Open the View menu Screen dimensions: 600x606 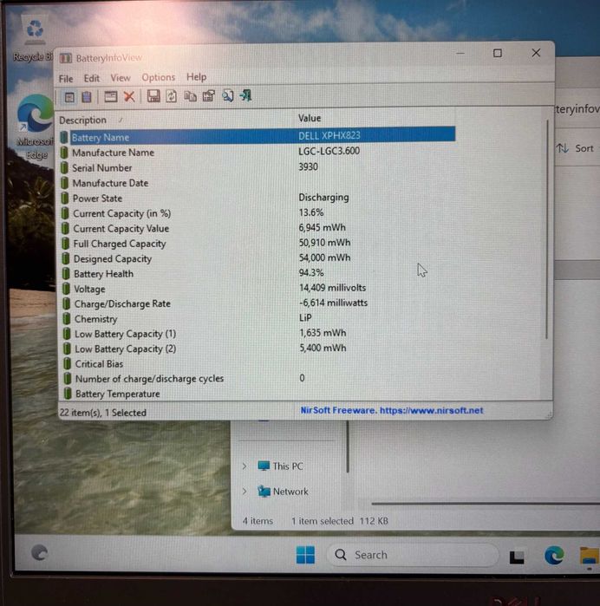121,78
